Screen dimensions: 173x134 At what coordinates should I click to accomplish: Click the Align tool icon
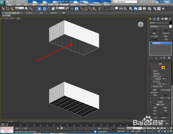(x=125, y=9)
